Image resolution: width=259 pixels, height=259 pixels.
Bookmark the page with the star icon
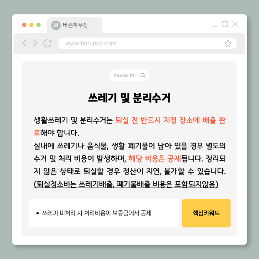coord(228,43)
